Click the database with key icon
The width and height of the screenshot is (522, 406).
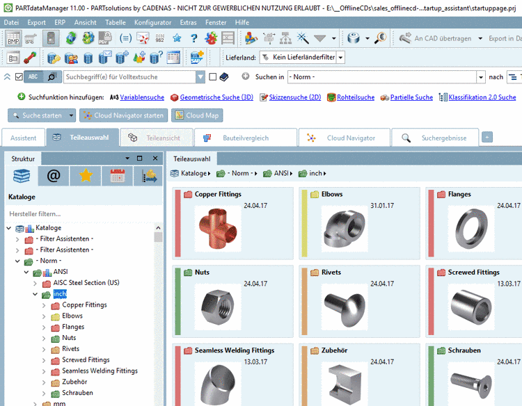[x=54, y=58]
